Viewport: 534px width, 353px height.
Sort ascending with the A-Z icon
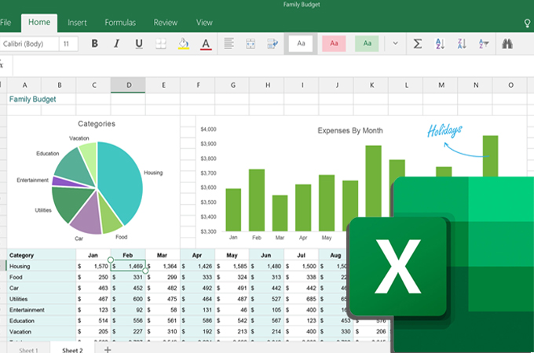click(439, 44)
